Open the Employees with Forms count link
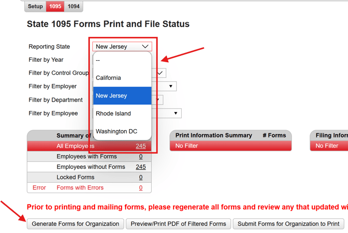This screenshot has height=233, width=348. click(x=140, y=157)
